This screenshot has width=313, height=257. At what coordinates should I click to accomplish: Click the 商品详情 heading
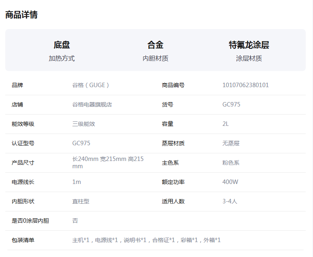point(21,15)
